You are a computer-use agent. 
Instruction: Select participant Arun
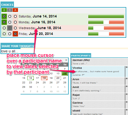(x=98, y=81)
